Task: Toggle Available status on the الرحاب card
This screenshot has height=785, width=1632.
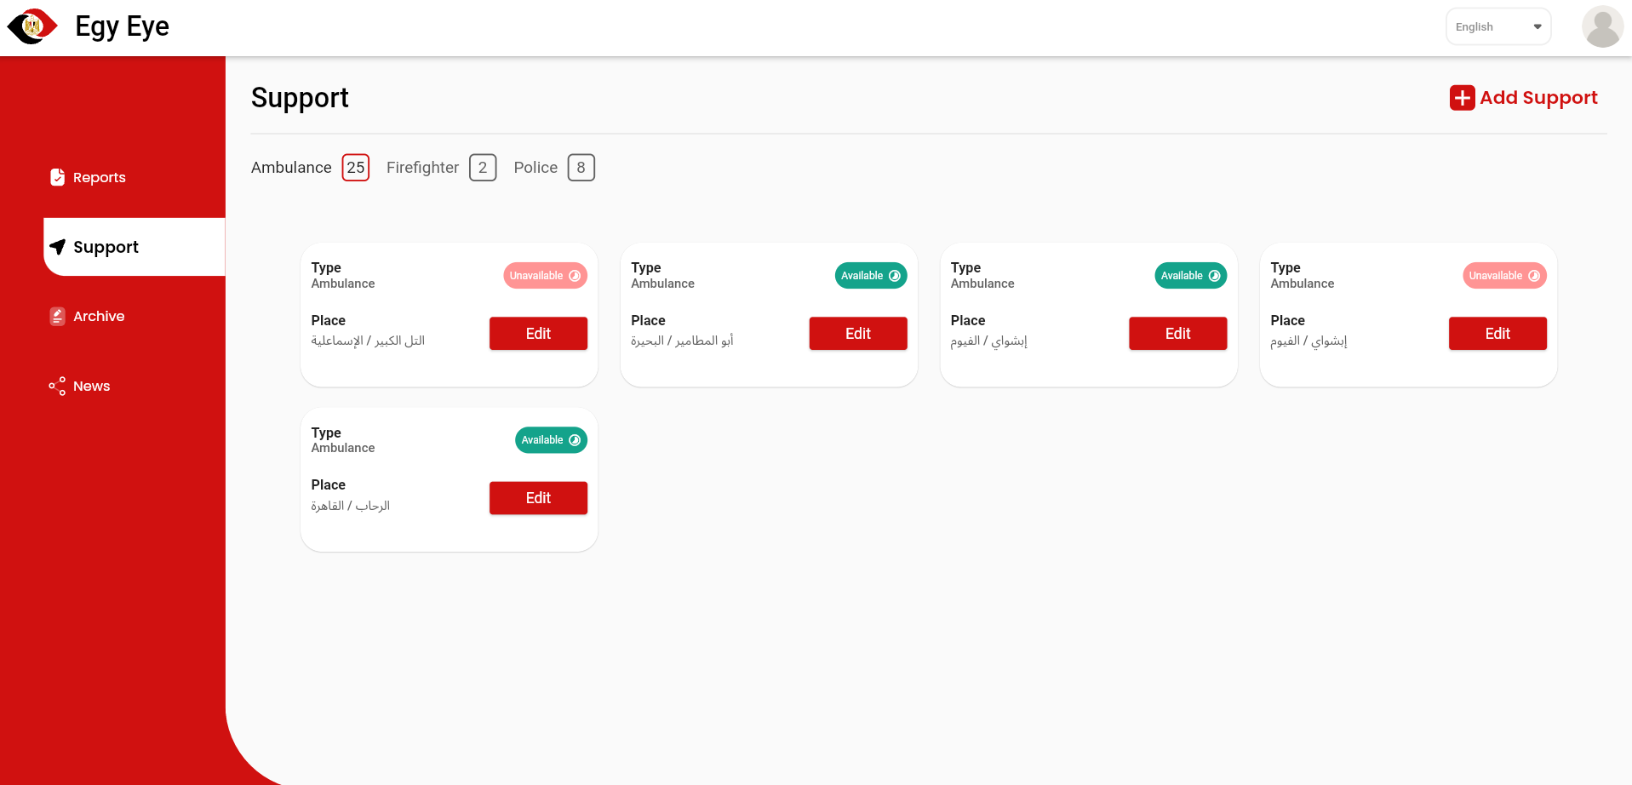Action: point(550,439)
